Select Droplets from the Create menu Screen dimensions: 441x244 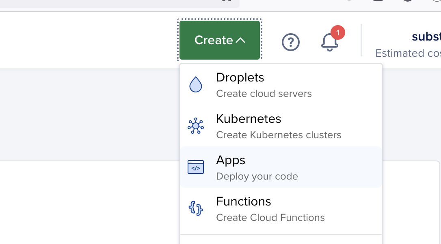(281, 85)
